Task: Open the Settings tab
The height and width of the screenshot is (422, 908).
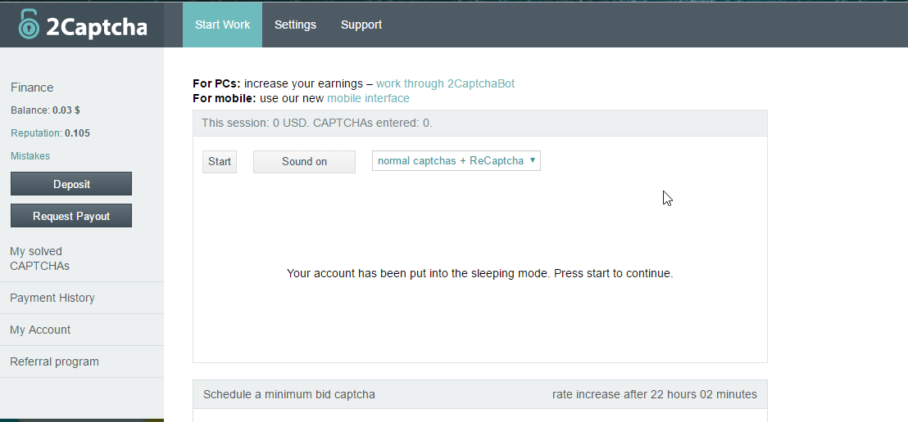Action: [x=295, y=25]
